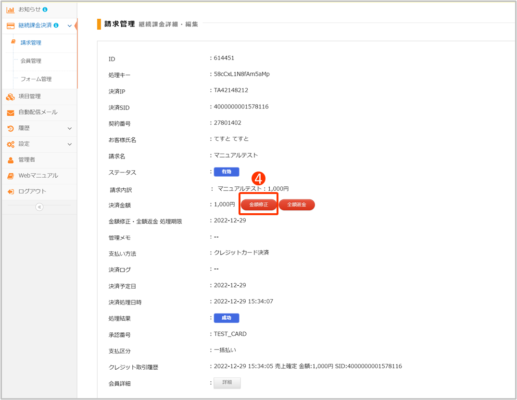The height and width of the screenshot is (400, 517).
Task: Click the お知らせ bar chart icon
Action: pyautogui.click(x=10, y=10)
